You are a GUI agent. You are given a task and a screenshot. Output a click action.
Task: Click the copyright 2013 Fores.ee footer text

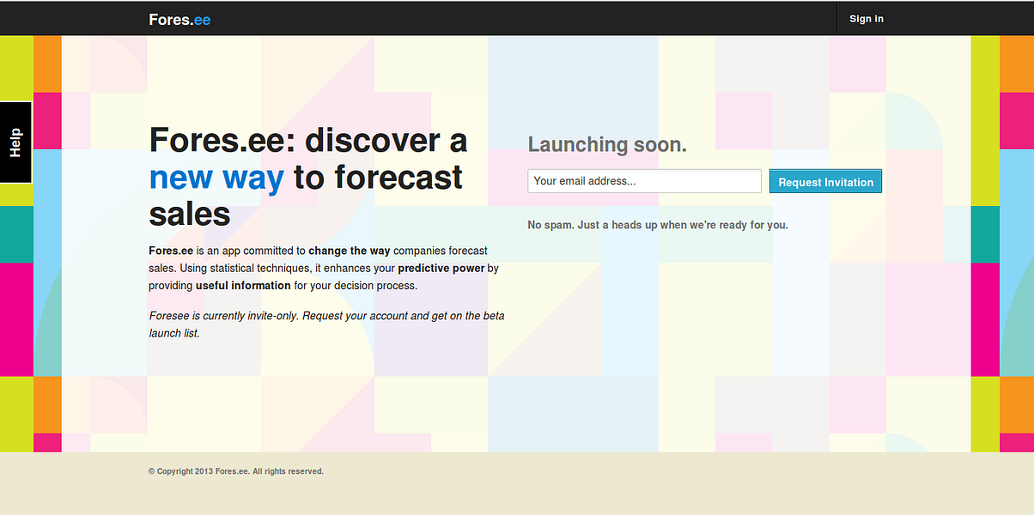236,471
